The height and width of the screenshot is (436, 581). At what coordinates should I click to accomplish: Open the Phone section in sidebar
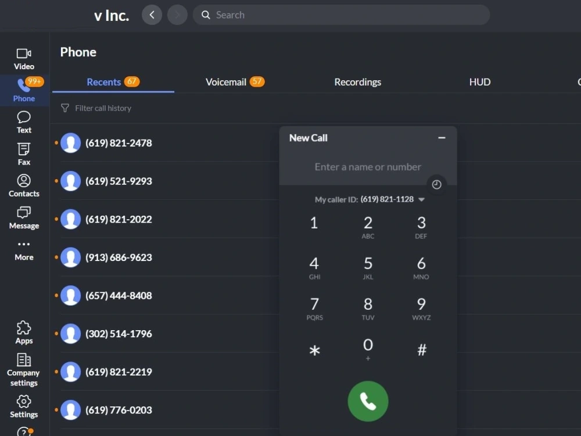24,91
